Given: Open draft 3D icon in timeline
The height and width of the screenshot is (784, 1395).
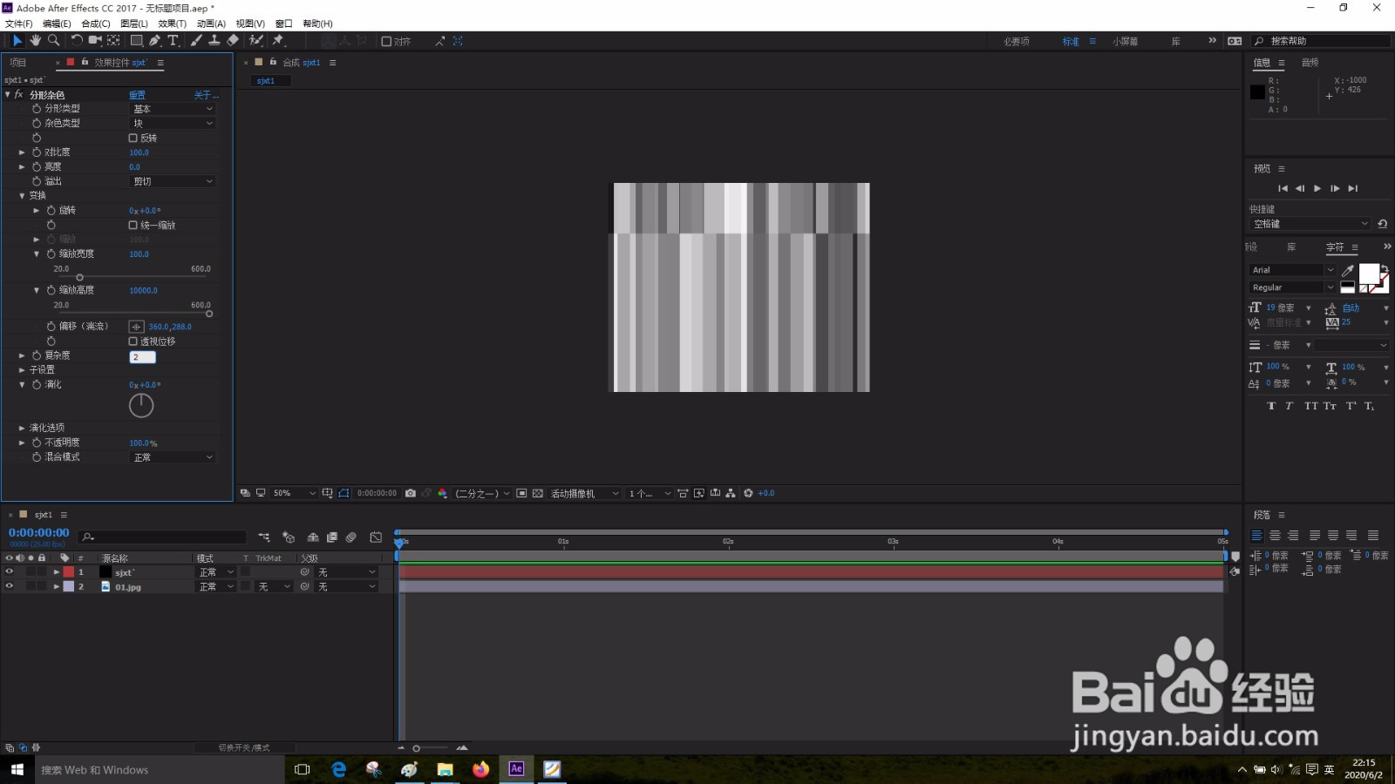Looking at the screenshot, I should tap(289, 537).
